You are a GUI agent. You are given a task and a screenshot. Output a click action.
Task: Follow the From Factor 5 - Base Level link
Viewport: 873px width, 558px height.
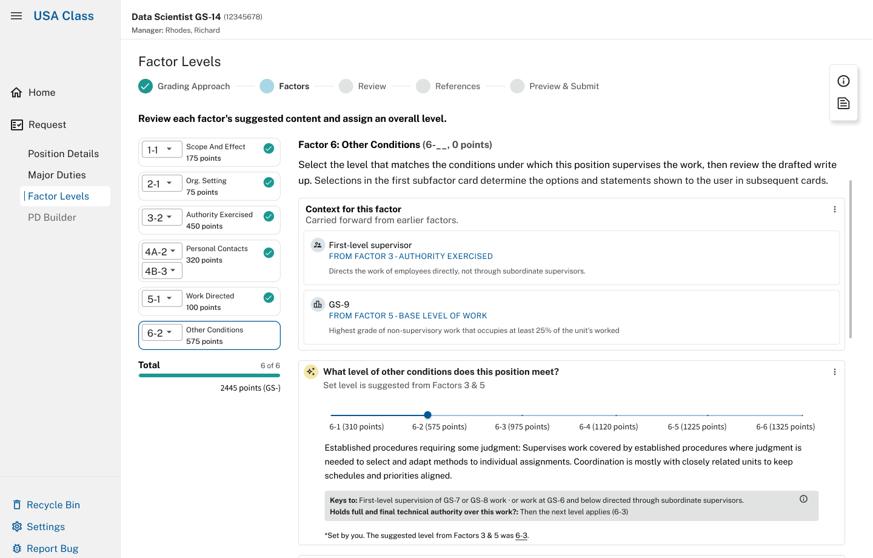point(408,316)
